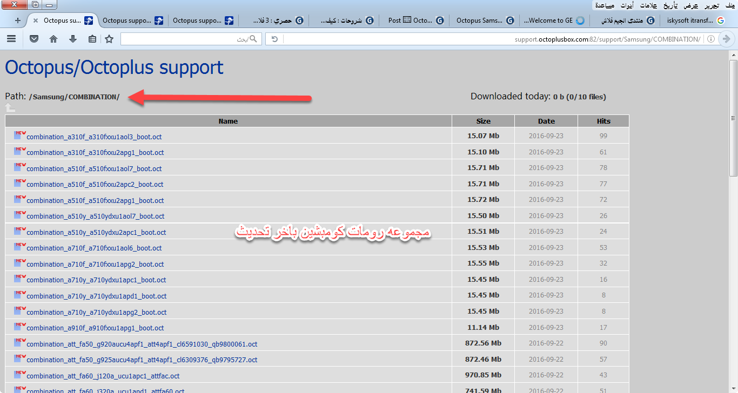
Task: Focus the URL address bar
Action: 493,39
